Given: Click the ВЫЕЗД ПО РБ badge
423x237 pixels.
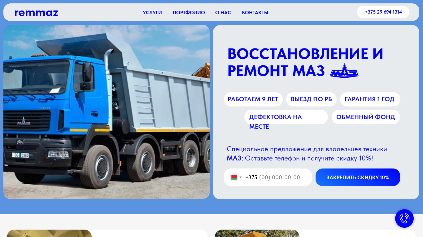Looking at the screenshot, I should [x=311, y=99].
